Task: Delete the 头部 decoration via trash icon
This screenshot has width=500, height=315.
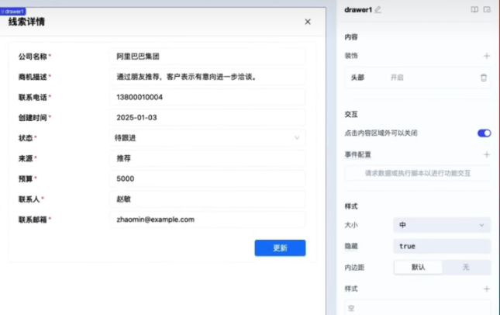Action: pyautogui.click(x=484, y=78)
